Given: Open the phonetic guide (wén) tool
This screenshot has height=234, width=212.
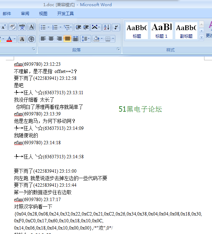Looking at the screenshot, I should (x=22, y=27).
